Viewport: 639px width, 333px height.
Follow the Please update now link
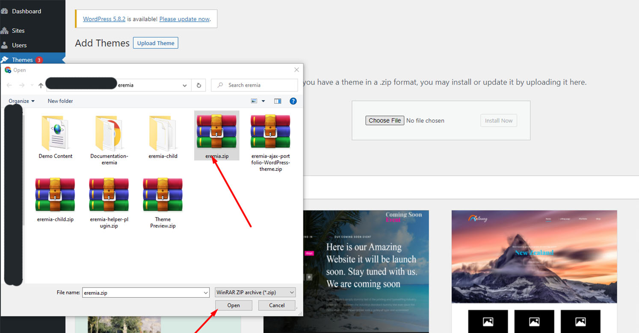point(184,19)
